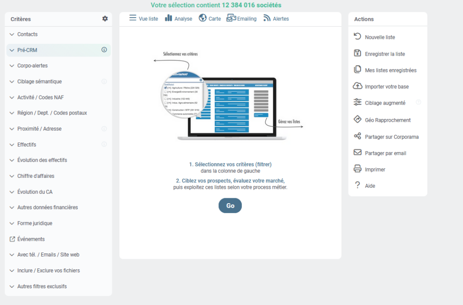Click the Ciblage augmenté sliders icon
The width and height of the screenshot is (463, 305).
[x=357, y=102]
